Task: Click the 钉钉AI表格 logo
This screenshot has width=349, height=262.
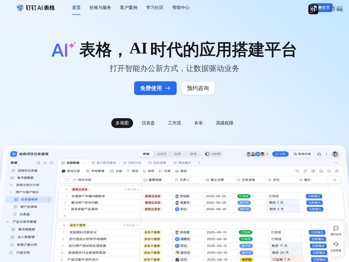Action: click(35, 8)
